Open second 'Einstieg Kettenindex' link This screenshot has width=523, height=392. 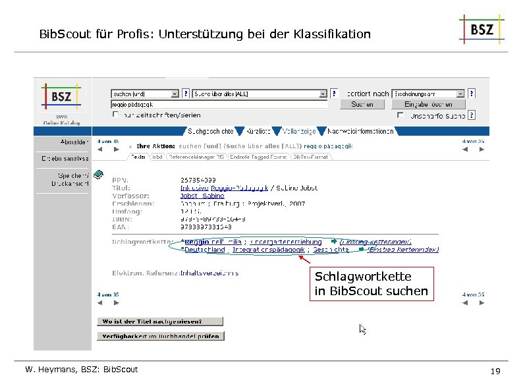pos(403,250)
